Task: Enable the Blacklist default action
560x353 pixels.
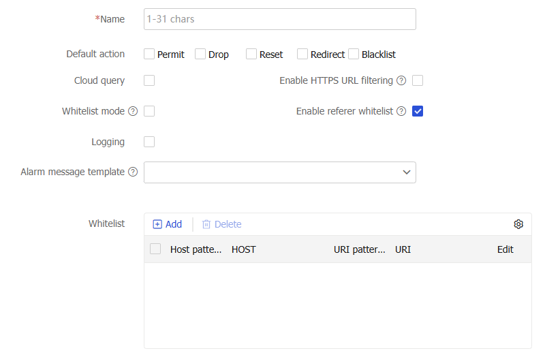Action: 354,54
